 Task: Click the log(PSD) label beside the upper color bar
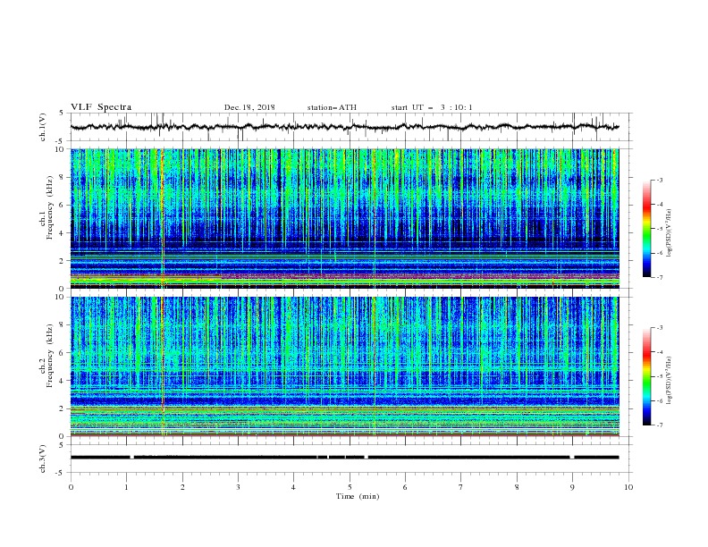pyautogui.click(x=670, y=233)
